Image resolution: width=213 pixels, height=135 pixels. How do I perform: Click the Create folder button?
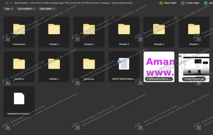pos(190,3)
